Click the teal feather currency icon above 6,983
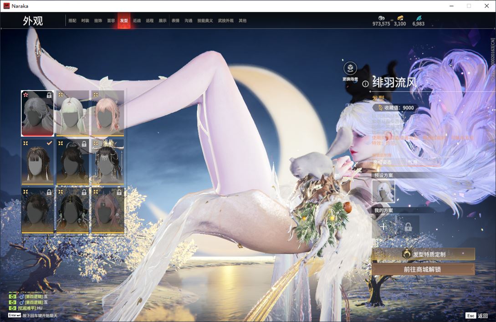The width and height of the screenshot is (496, 322). [x=419, y=18]
